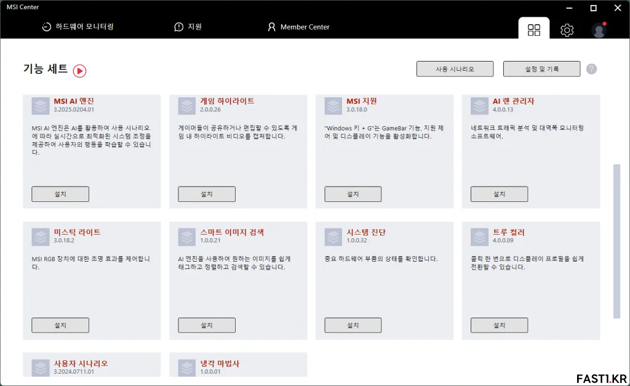
Task: Install 미스틱 라이트
Action: point(60,325)
